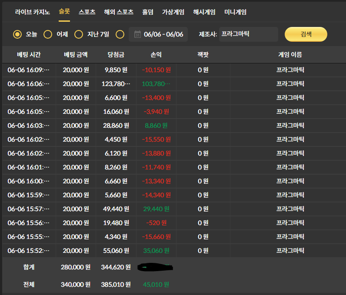Image resolution: width=346 pixels, height=295 pixels.
Task: Select the 06-06 15:56 bet time cell
Action: 29,223
